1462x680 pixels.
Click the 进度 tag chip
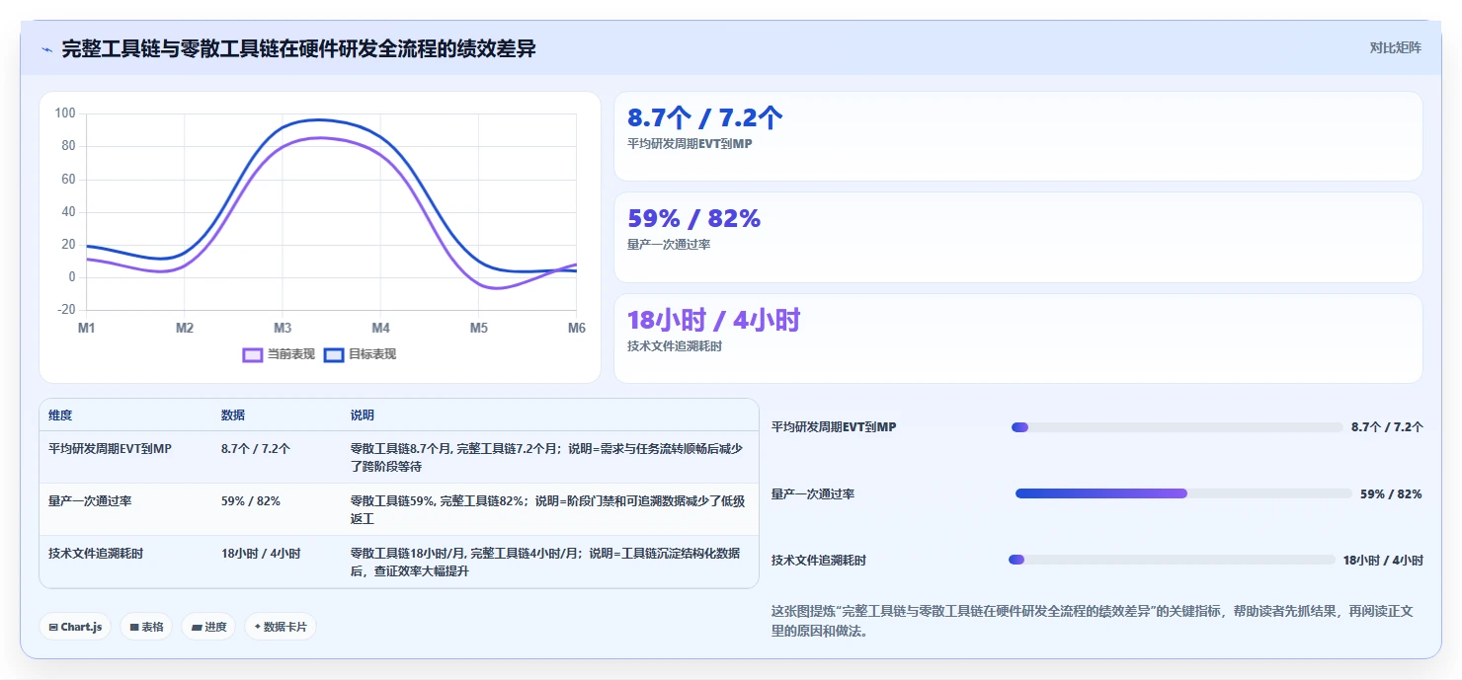208,627
